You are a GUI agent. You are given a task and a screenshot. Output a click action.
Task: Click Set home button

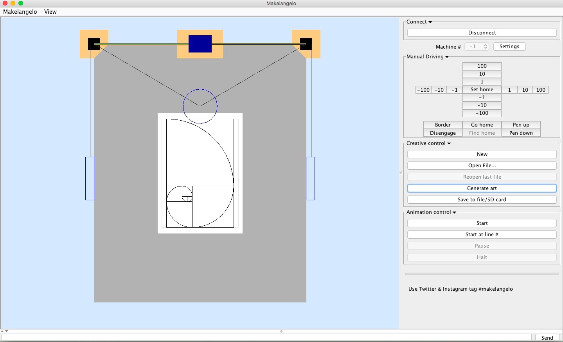pos(482,90)
